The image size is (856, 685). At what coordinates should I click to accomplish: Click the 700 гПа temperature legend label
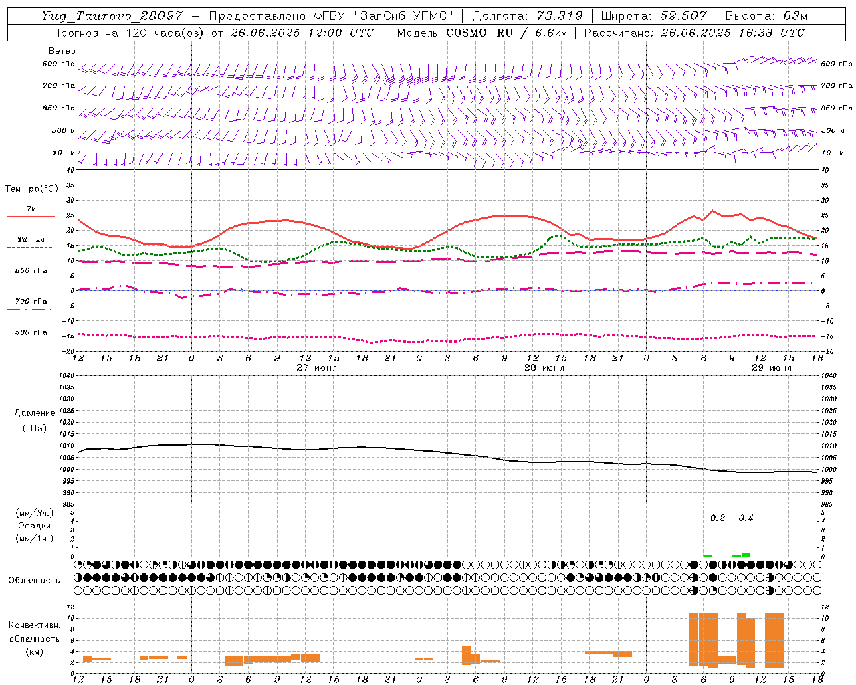tap(31, 302)
